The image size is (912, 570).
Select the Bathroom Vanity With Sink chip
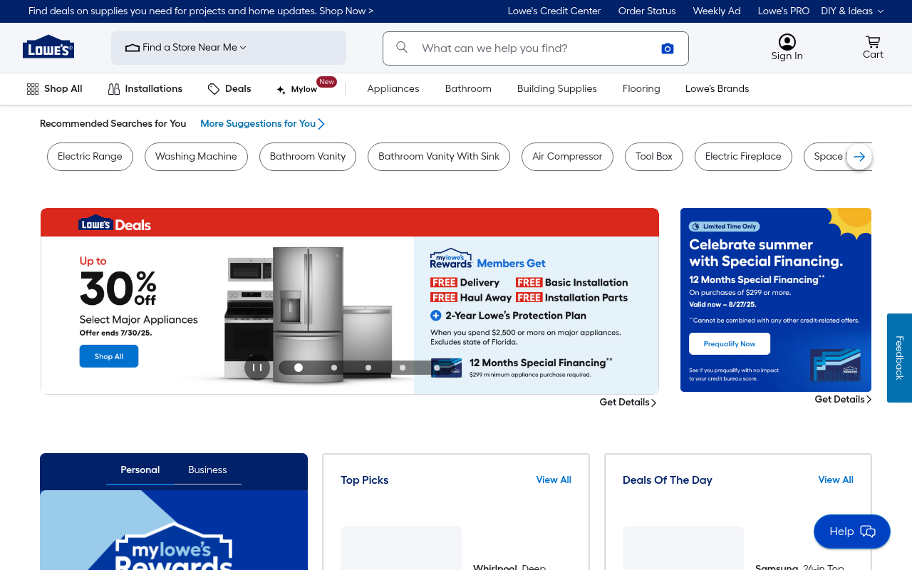coord(439,157)
